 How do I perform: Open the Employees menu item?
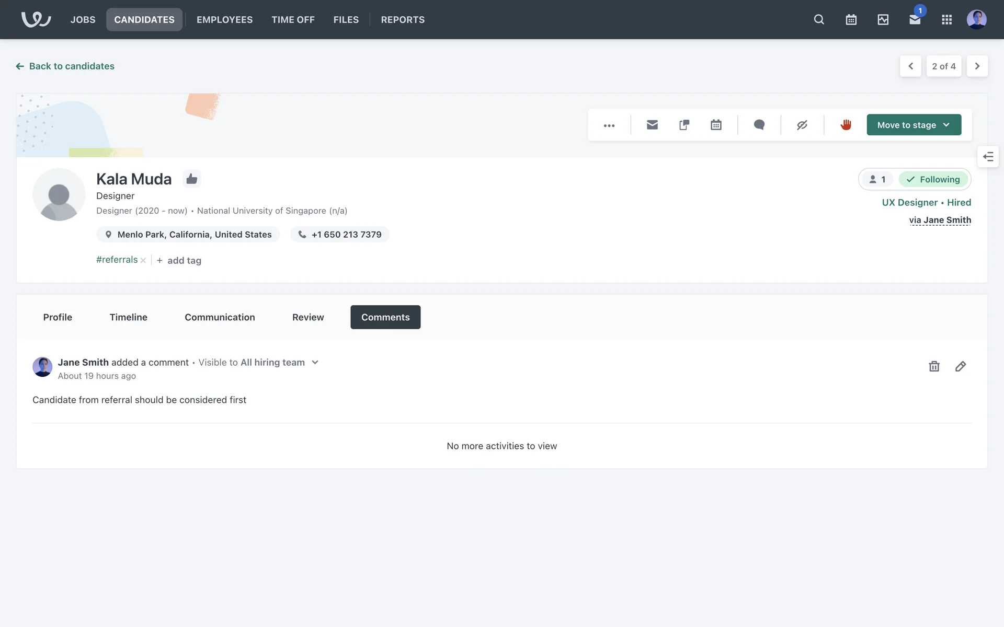224,20
